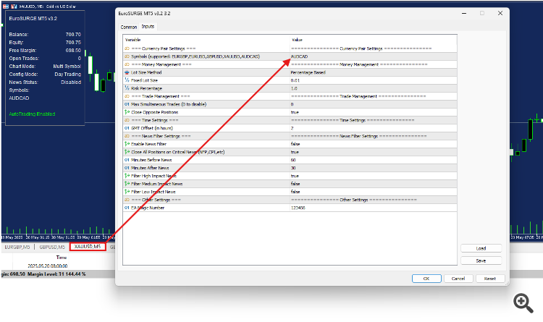
Task: Click the News Filter Settings header icon
Action: pos(127,136)
